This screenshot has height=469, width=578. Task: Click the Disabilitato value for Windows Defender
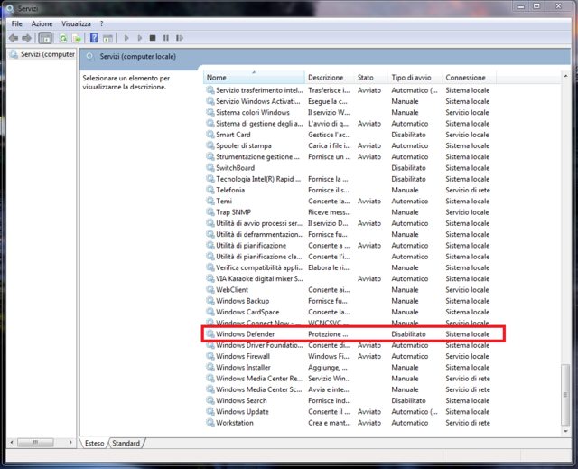(408, 334)
